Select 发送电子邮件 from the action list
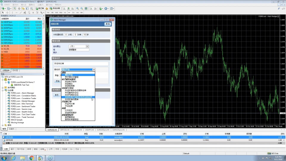Viewport: 286px width, 161px height. pyautogui.click(x=71, y=81)
